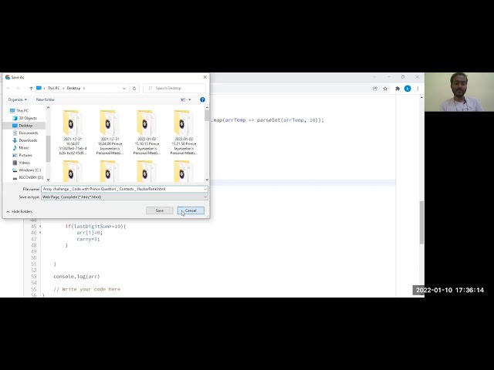This screenshot has height=370, width=494.
Task: Click the Hide Folders toggle
Action: click(x=19, y=211)
